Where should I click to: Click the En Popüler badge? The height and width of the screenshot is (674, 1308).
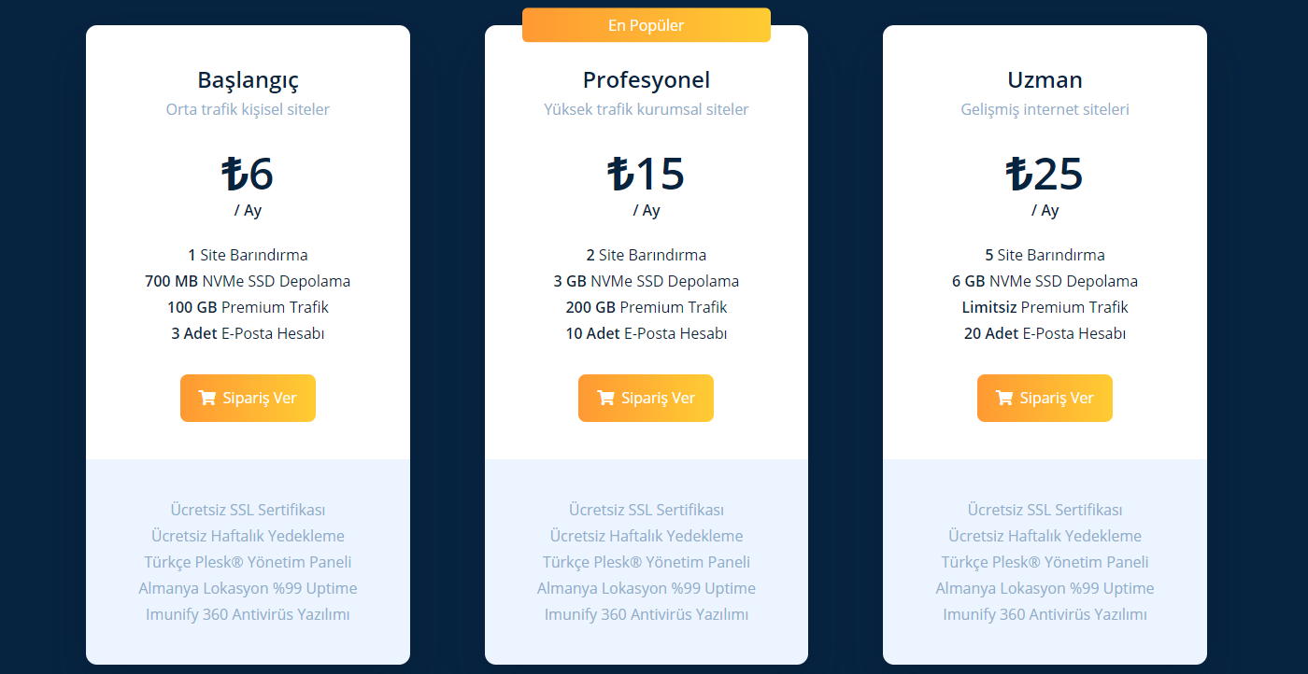646,25
